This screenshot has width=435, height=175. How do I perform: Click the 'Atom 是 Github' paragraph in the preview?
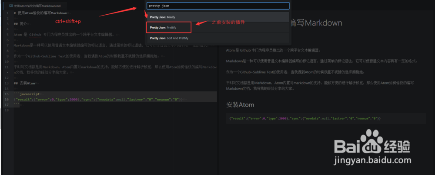[x=273, y=50]
